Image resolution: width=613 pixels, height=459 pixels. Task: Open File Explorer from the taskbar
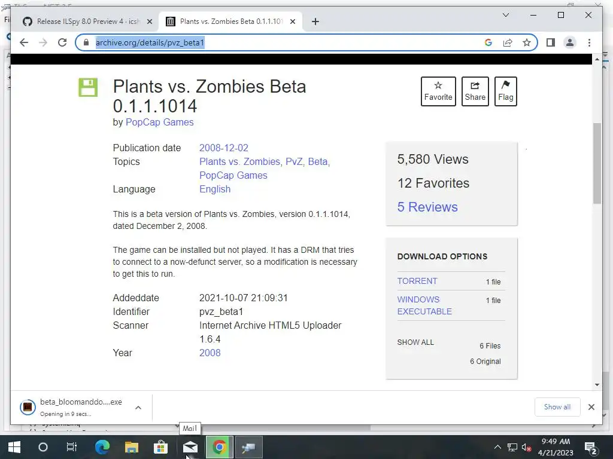[x=132, y=447]
